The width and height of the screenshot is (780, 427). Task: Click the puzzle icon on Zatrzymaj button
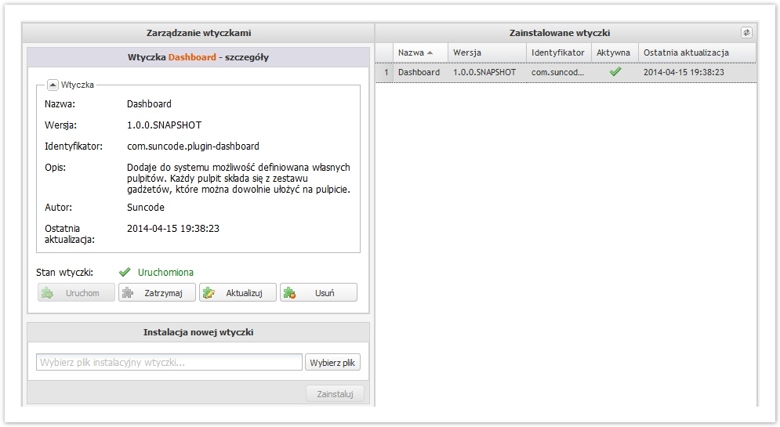[x=129, y=293]
